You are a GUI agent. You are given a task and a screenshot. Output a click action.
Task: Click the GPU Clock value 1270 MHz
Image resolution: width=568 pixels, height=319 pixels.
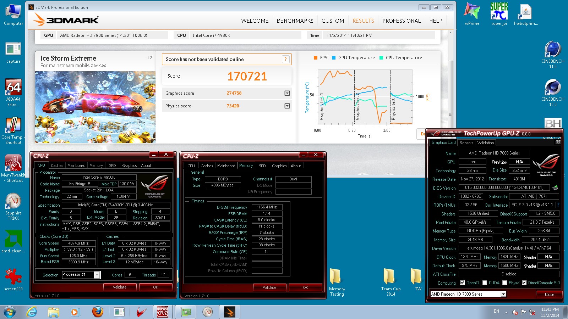[470, 257]
